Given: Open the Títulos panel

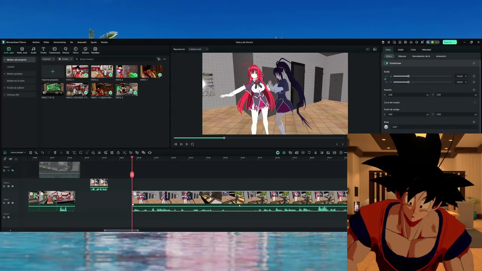Looking at the screenshot, I should tap(43, 50).
